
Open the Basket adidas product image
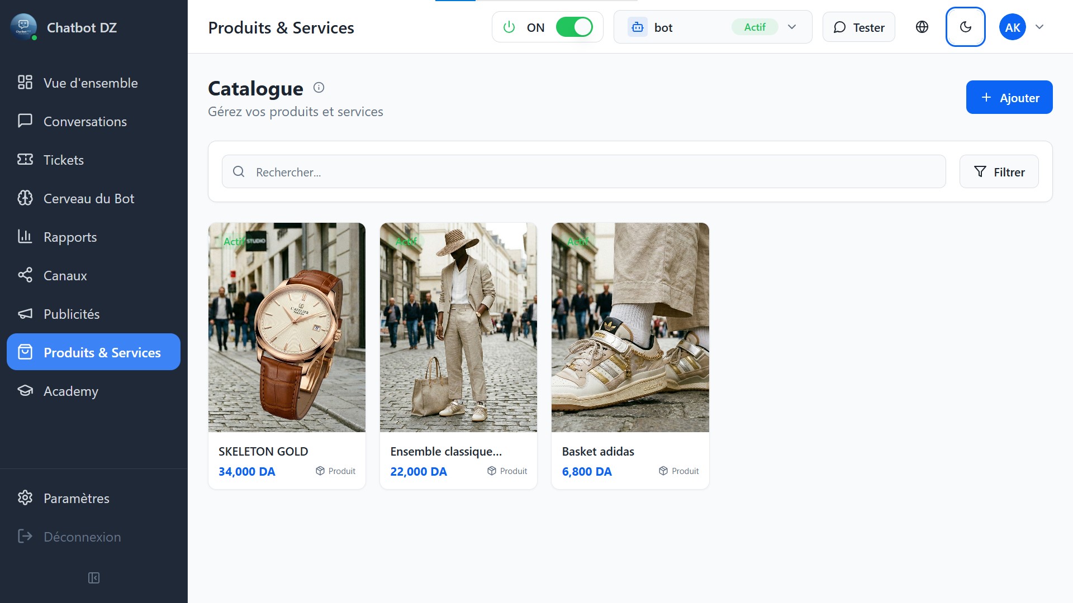pyautogui.click(x=630, y=327)
